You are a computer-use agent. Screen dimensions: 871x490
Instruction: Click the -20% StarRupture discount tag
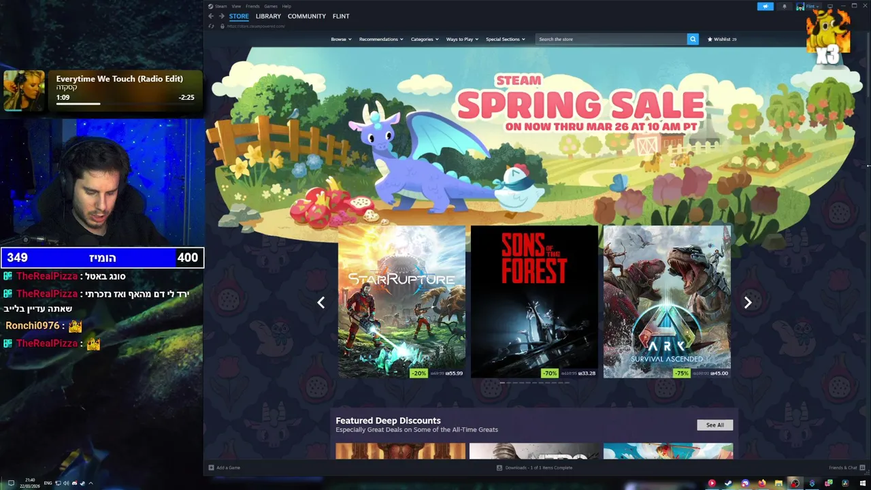coord(418,373)
